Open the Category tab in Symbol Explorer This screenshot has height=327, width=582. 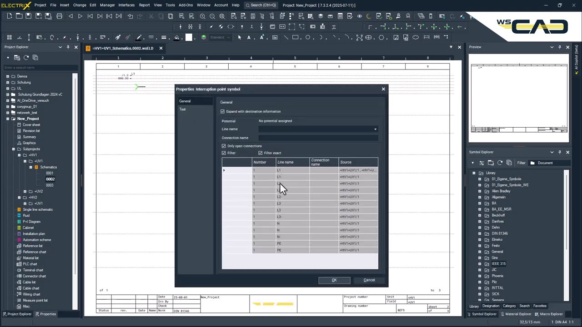509,306
